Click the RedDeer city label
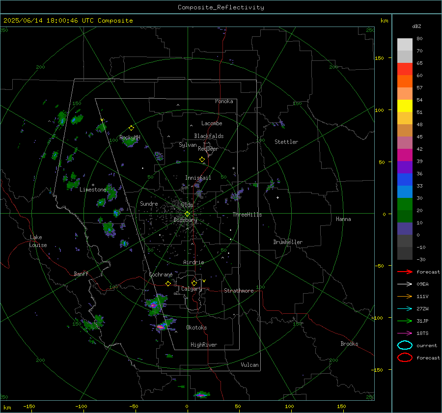This screenshot has height=413, width=442. [x=208, y=149]
